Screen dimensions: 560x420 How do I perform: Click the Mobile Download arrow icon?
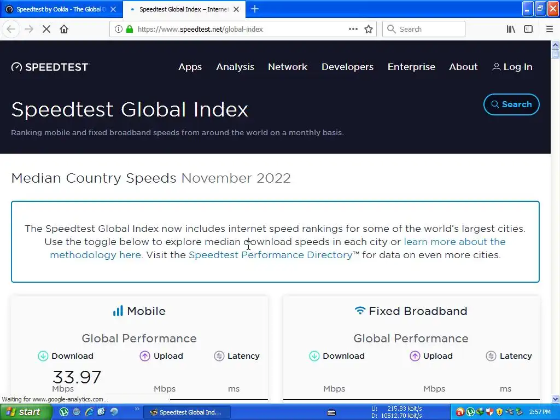(x=43, y=355)
